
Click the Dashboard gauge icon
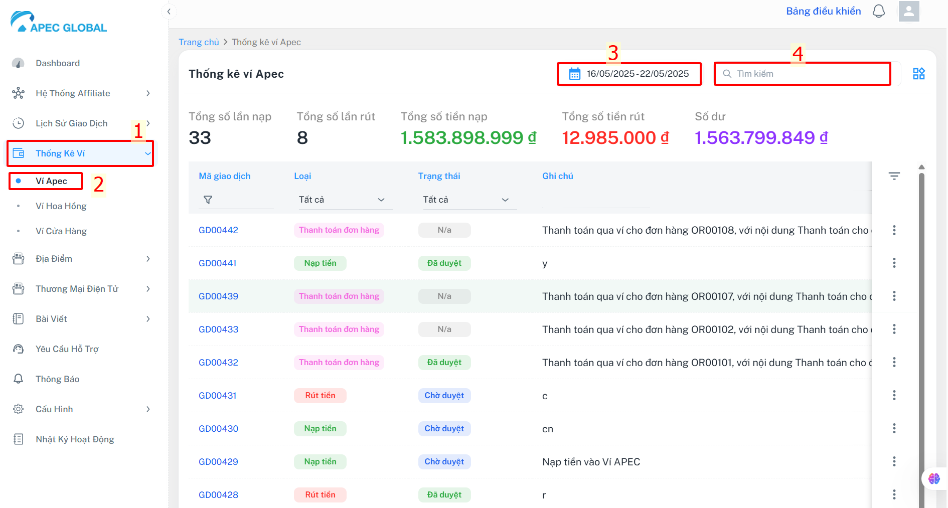(18, 63)
